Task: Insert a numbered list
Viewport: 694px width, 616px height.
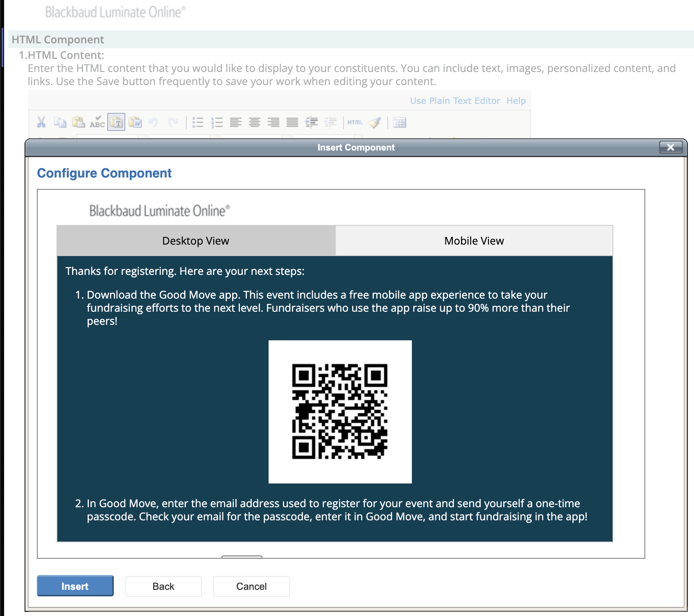Action: click(x=217, y=122)
